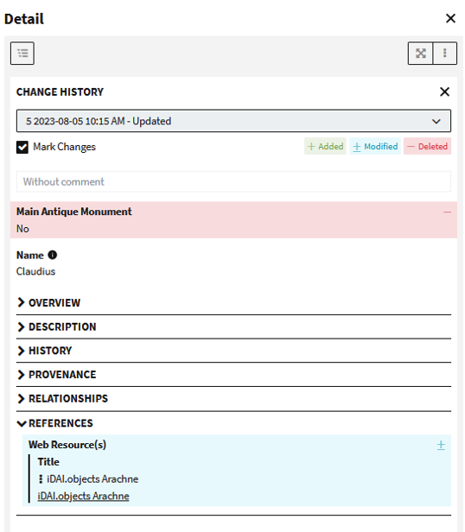This screenshot has height=532, width=465.
Task: Click the green Added legend tag
Action: click(x=325, y=146)
